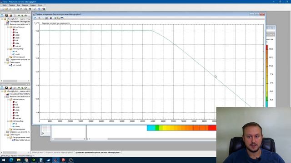
Task: Open the Сервис menu
Action: click(33, 5)
